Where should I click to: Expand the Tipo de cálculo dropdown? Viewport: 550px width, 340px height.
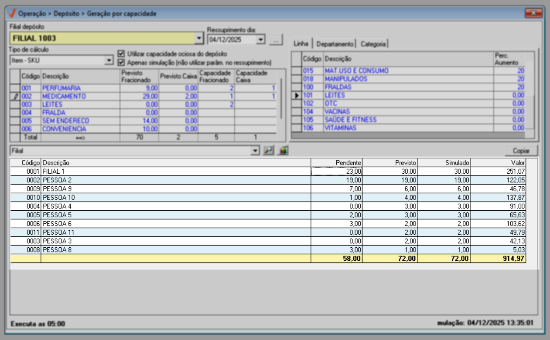(x=109, y=61)
